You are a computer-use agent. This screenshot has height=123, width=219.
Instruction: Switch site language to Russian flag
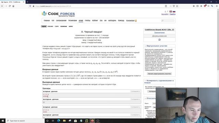click(174, 11)
